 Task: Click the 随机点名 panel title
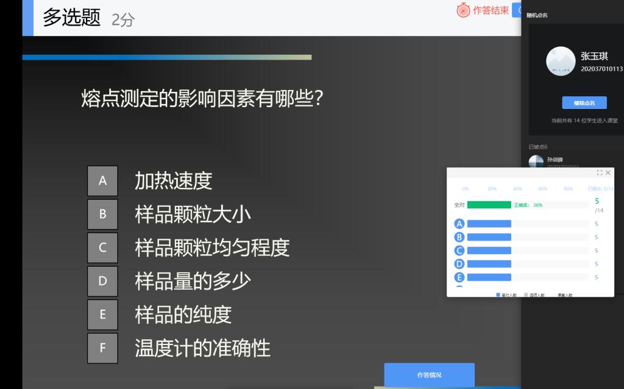click(537, 15)
